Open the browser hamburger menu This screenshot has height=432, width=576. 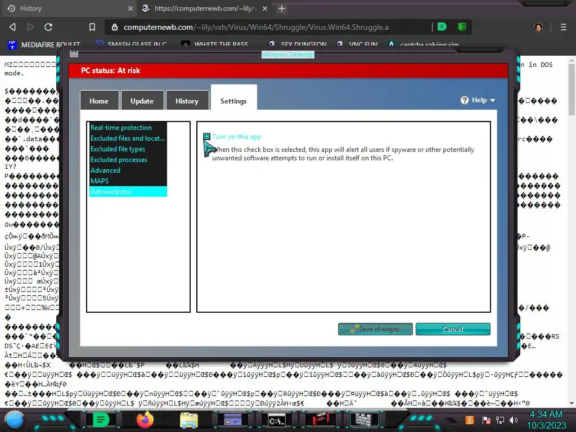[564, 27]
